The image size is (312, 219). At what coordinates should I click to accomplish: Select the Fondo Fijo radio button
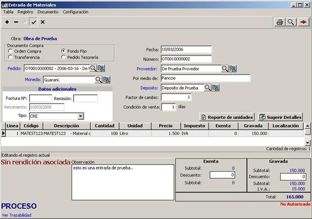point(63,51)
